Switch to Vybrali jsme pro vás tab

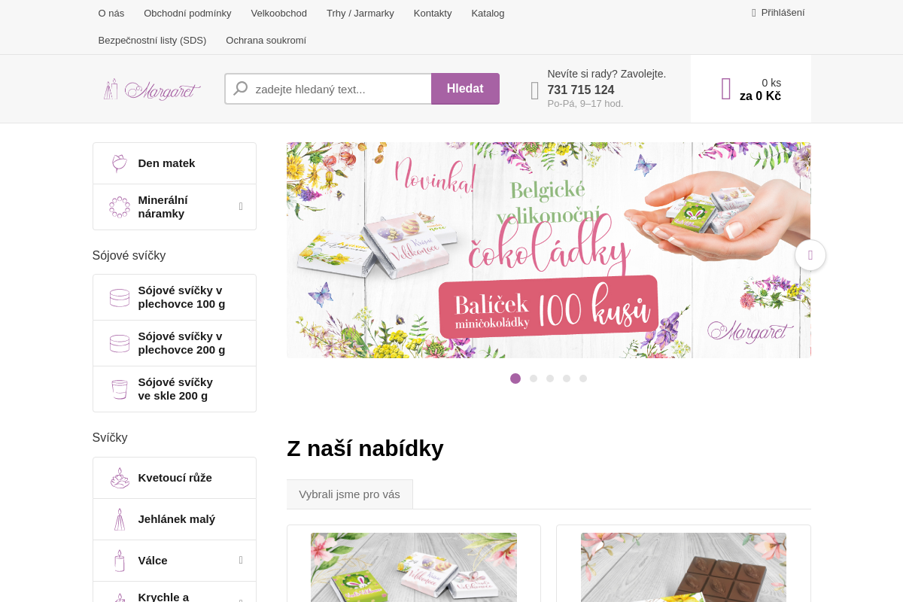click(350, 494)
